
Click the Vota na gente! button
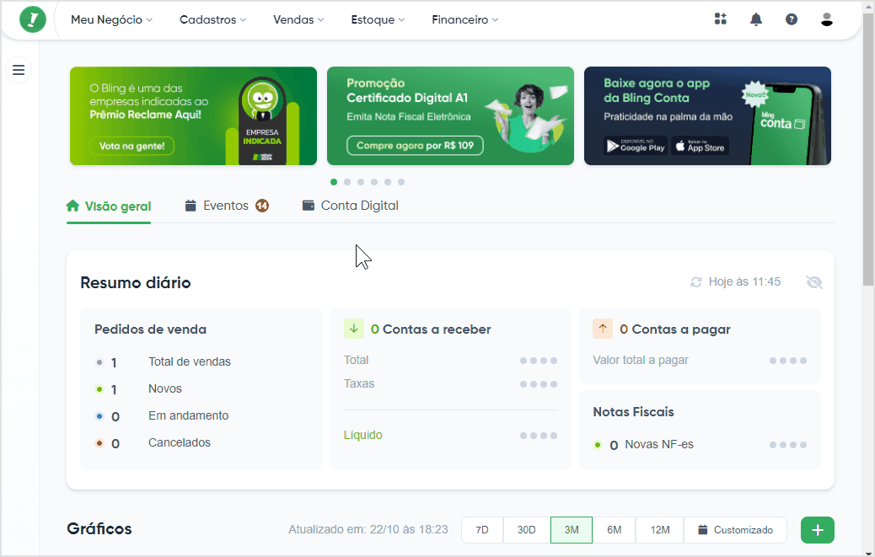tap(132, 146)
